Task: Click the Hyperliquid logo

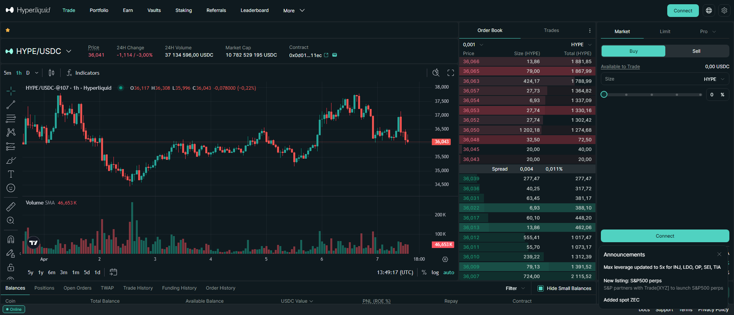Action: pos(28,10)
